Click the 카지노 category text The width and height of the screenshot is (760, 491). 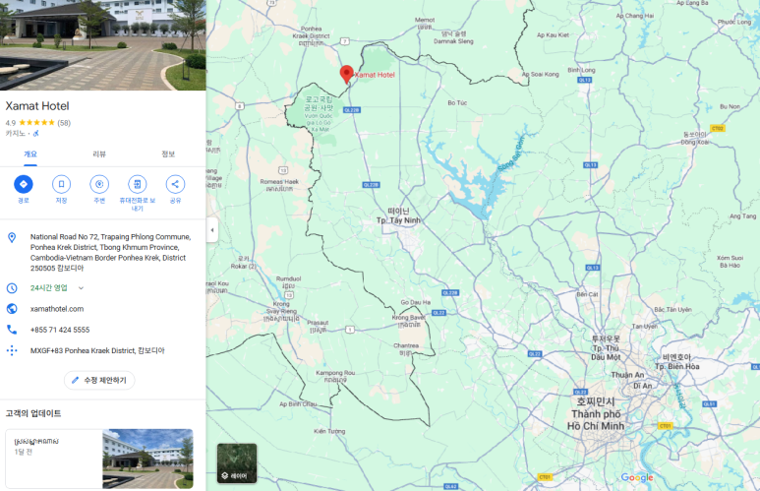(x=15, y=133)
